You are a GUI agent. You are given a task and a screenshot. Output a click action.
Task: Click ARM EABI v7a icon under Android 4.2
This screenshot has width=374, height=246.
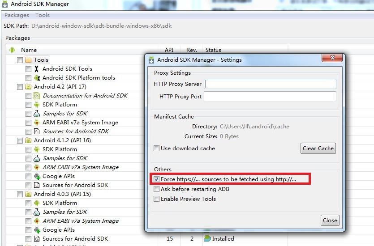pyautogui.click(x=36, y=123)
